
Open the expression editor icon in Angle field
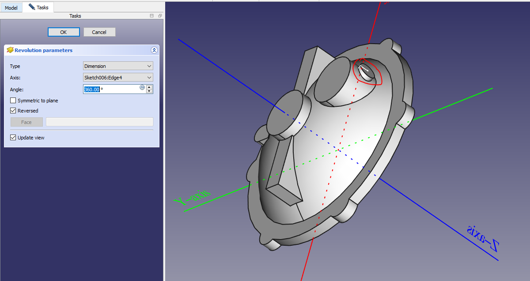point(142,87)
